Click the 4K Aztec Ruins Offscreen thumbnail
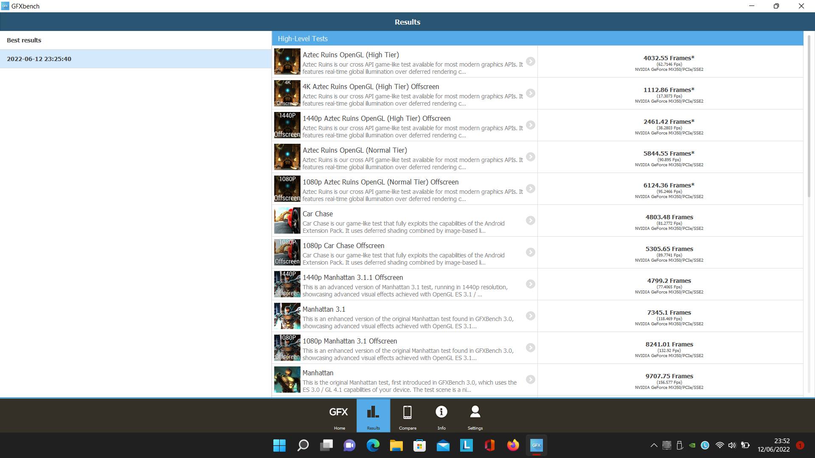 coord(287,93)
